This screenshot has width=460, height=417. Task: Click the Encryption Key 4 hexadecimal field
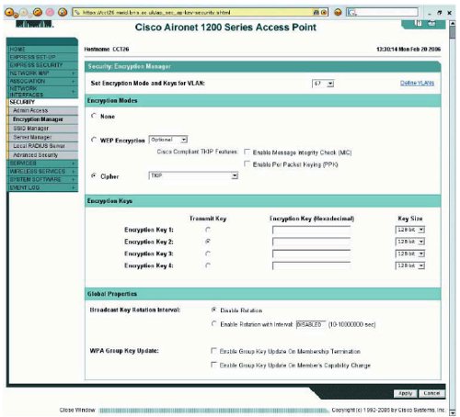(311, 265)
